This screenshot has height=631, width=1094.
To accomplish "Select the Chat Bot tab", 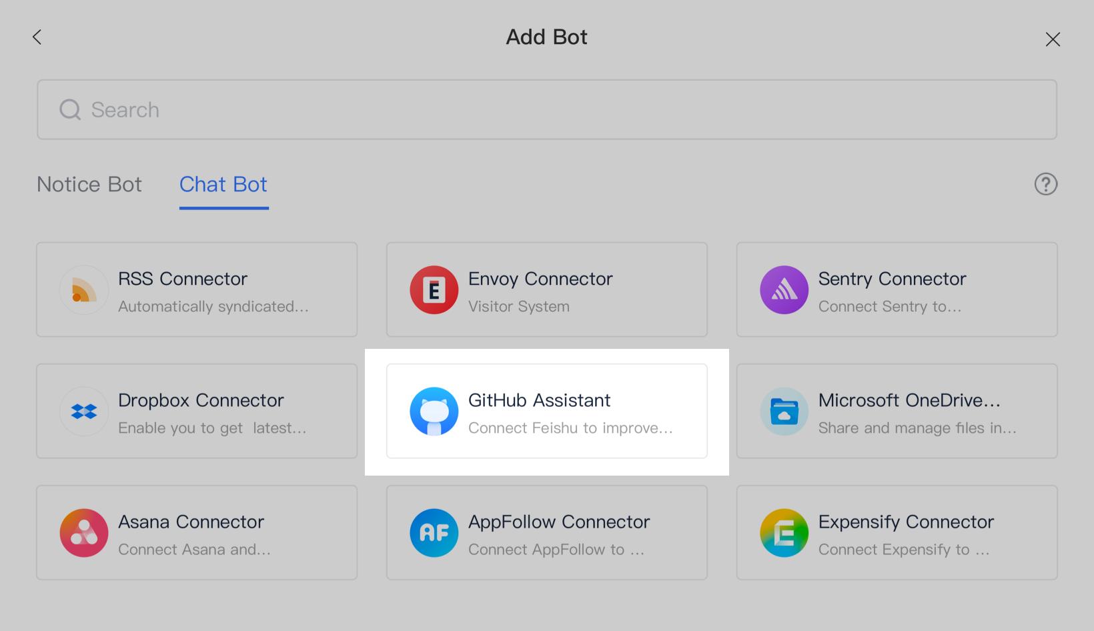I will click(x=223, y=184).
